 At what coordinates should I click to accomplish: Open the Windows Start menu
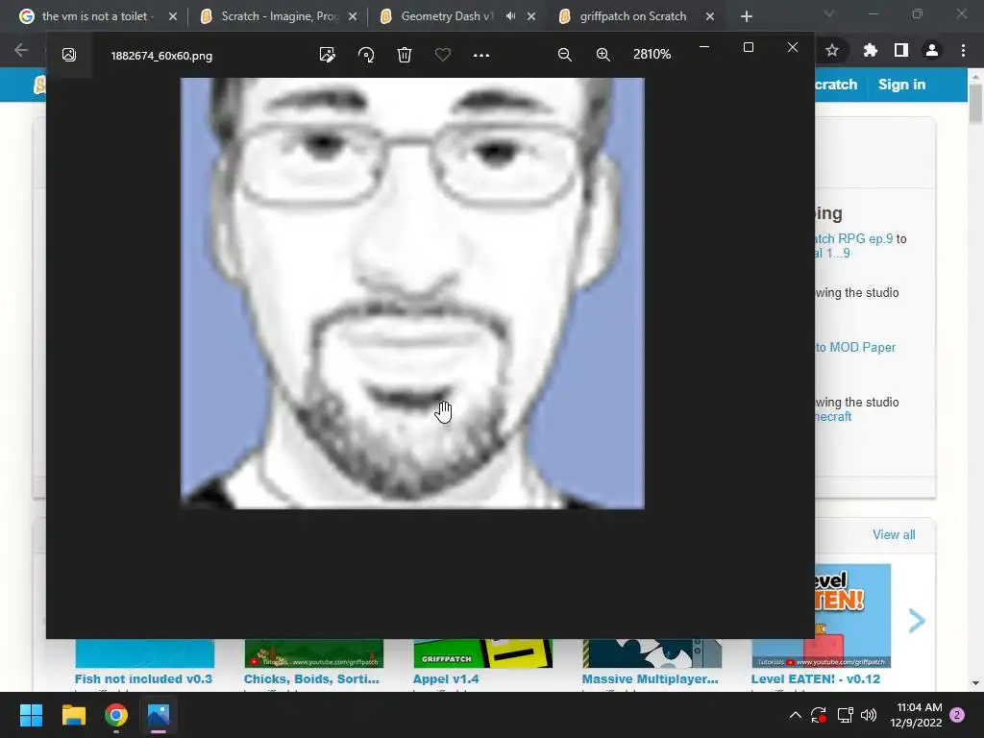[31, 715]
